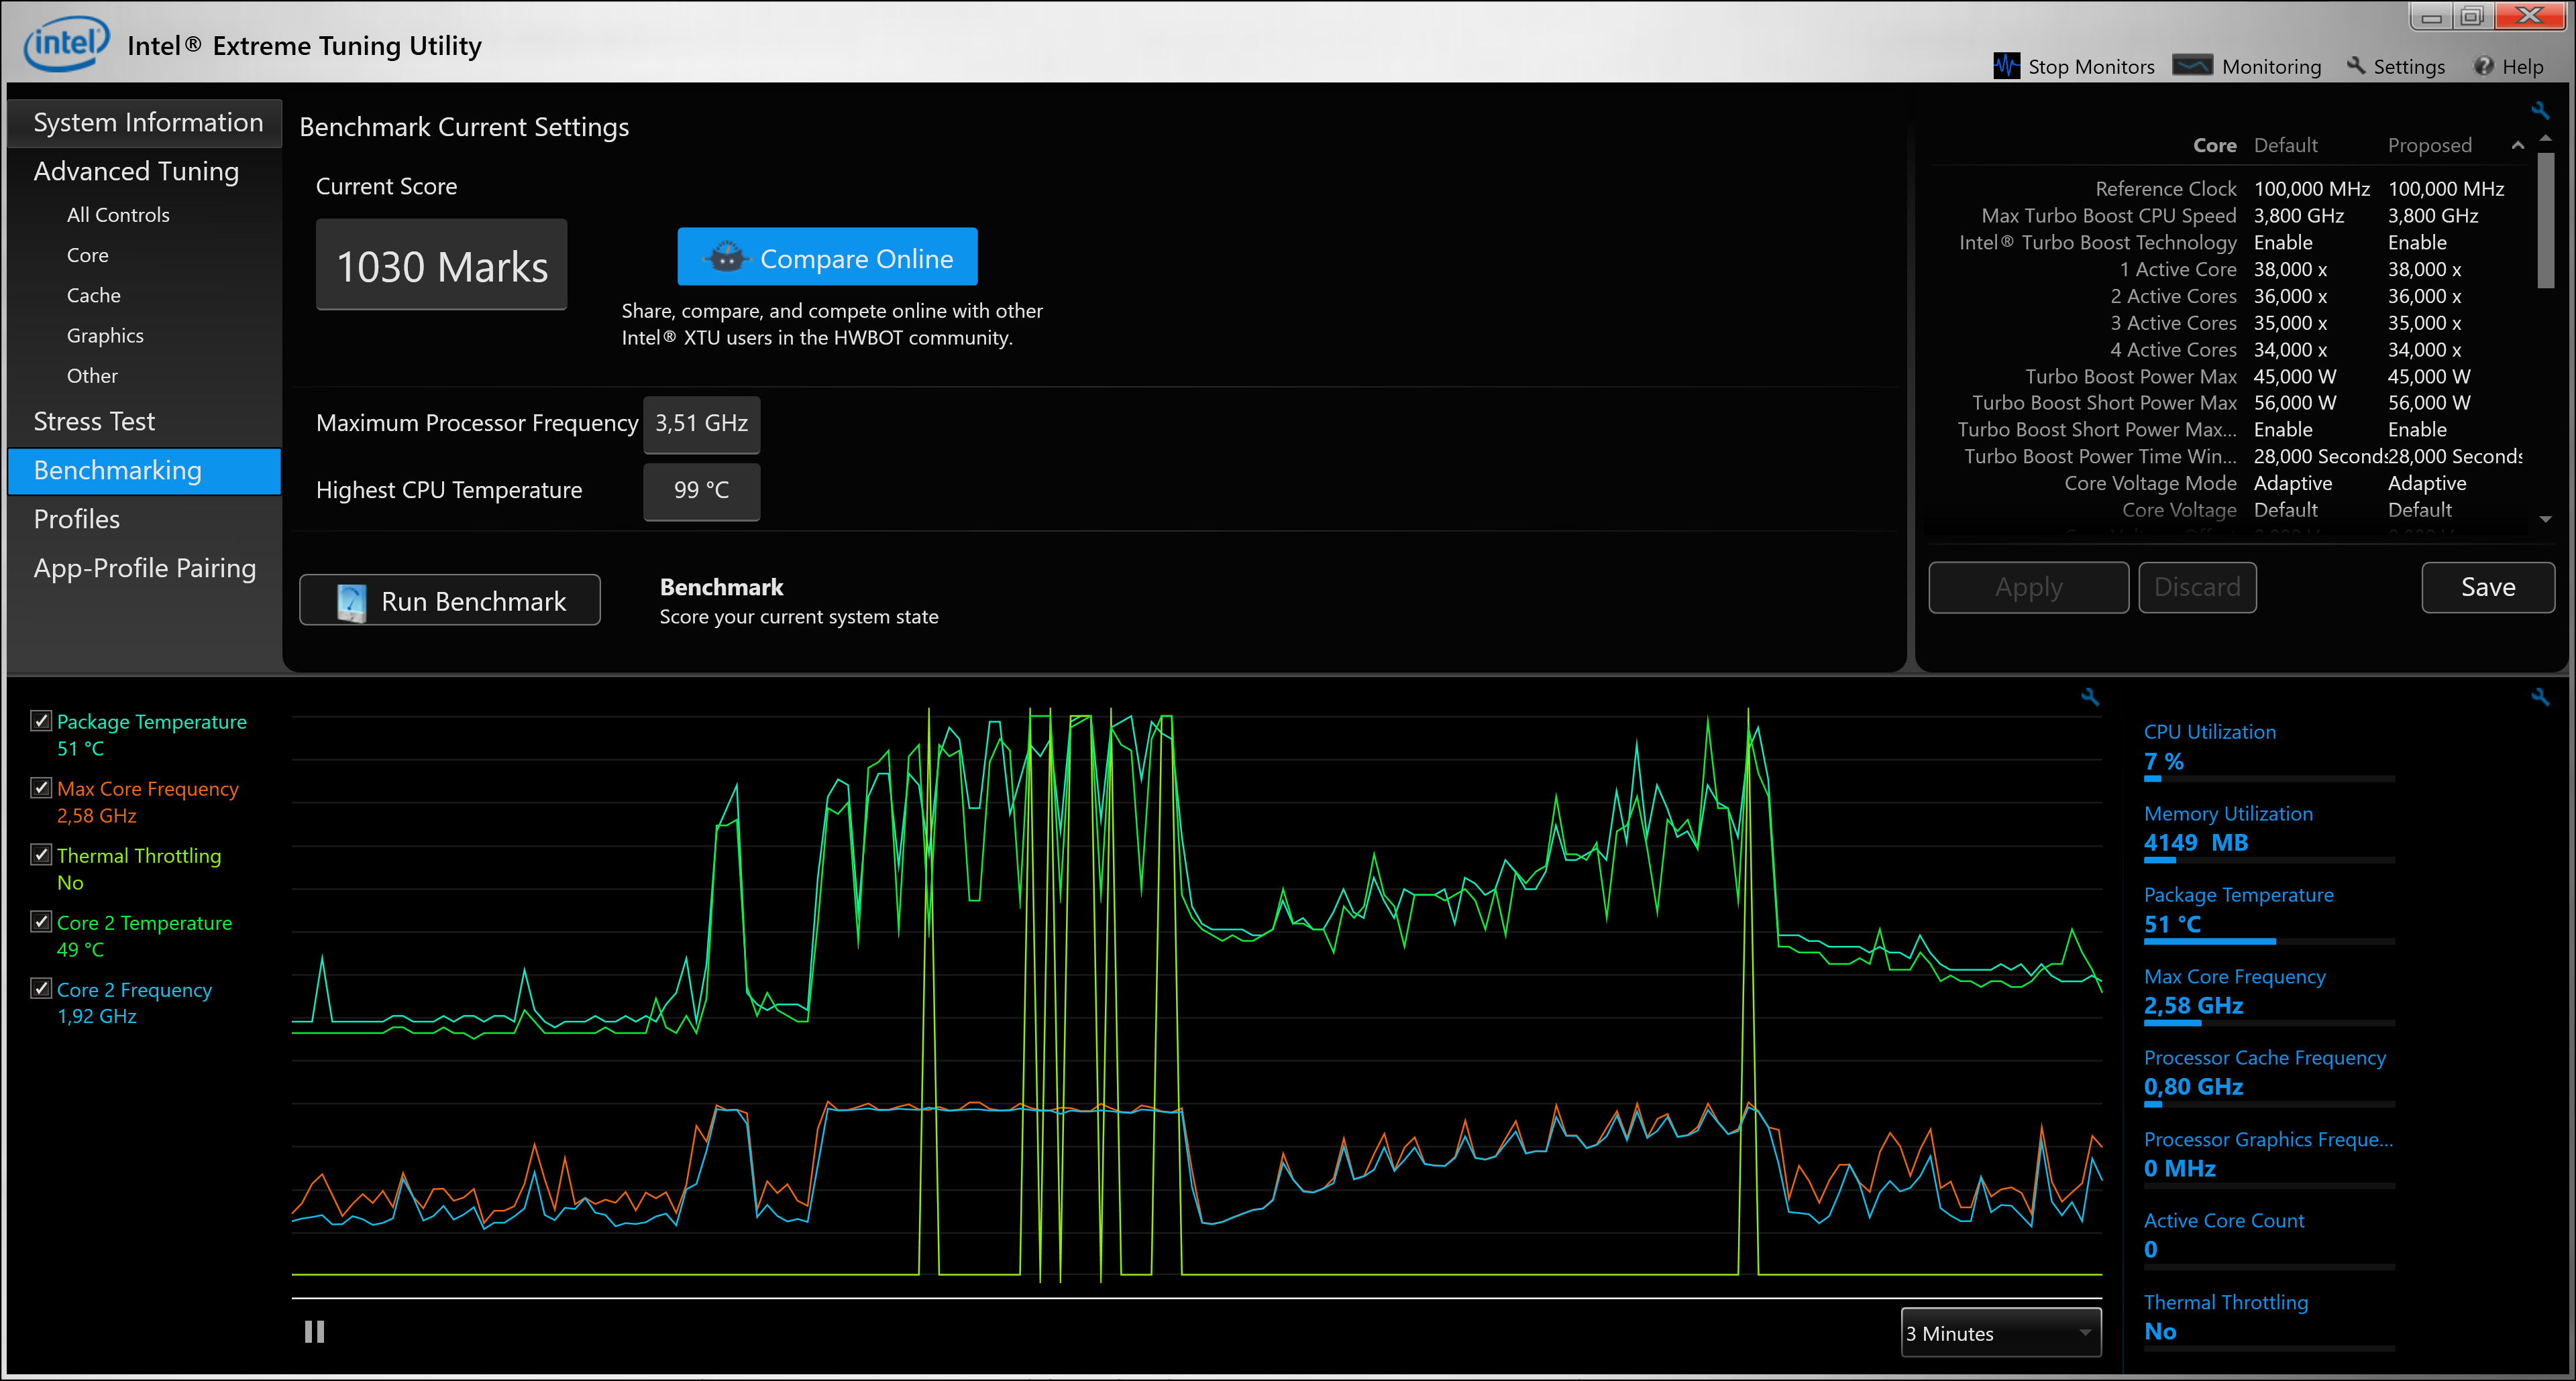2576x1381 pixels.
Task: Click the 1030 Marks score box
Action: 442,265
